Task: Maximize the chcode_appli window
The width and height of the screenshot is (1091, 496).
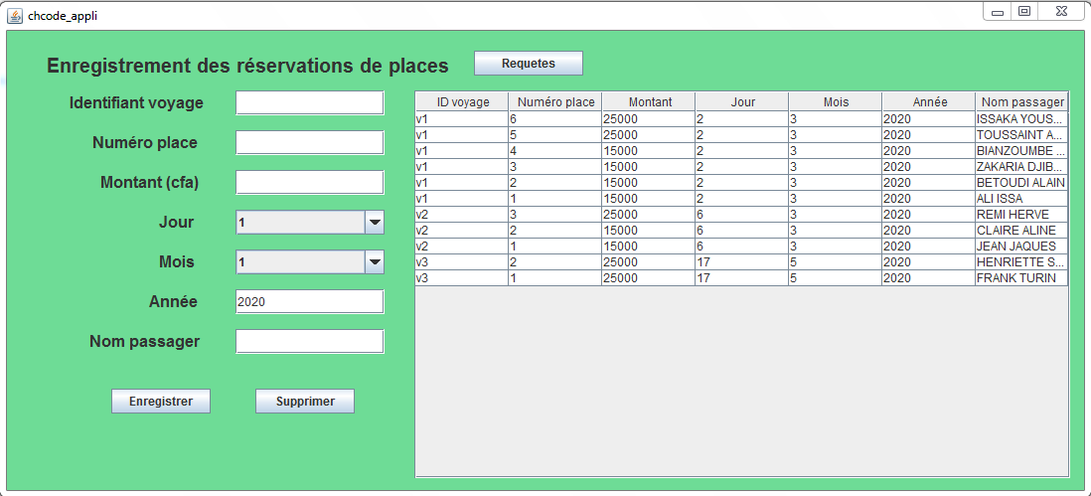Action: [x=1024, y=12]
